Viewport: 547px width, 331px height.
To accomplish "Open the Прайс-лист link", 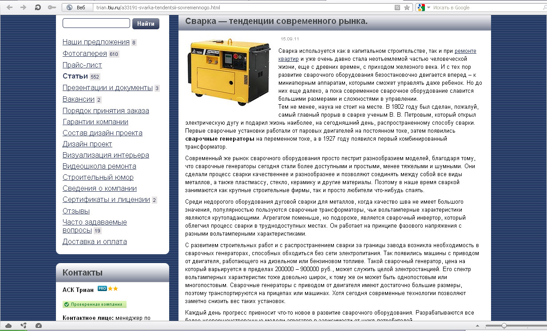I will [82, 65].
